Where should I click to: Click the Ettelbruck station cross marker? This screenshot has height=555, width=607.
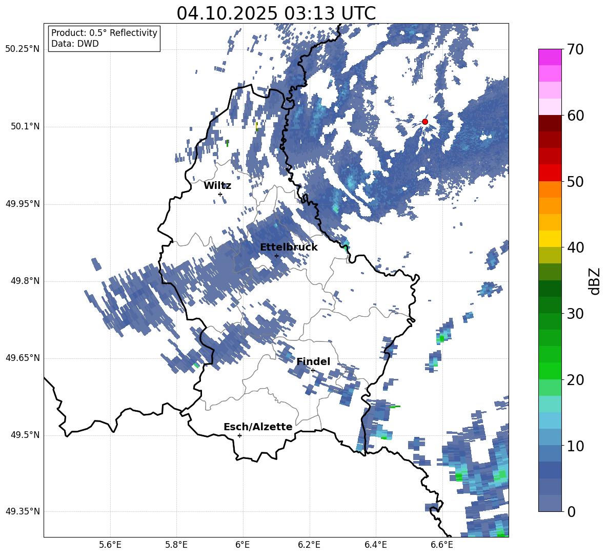click(276, 256)
